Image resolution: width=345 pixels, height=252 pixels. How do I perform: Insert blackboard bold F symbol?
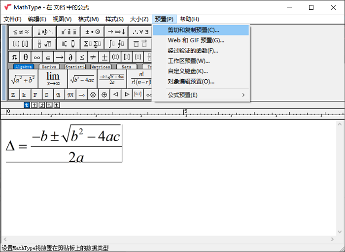click(37, 94)
